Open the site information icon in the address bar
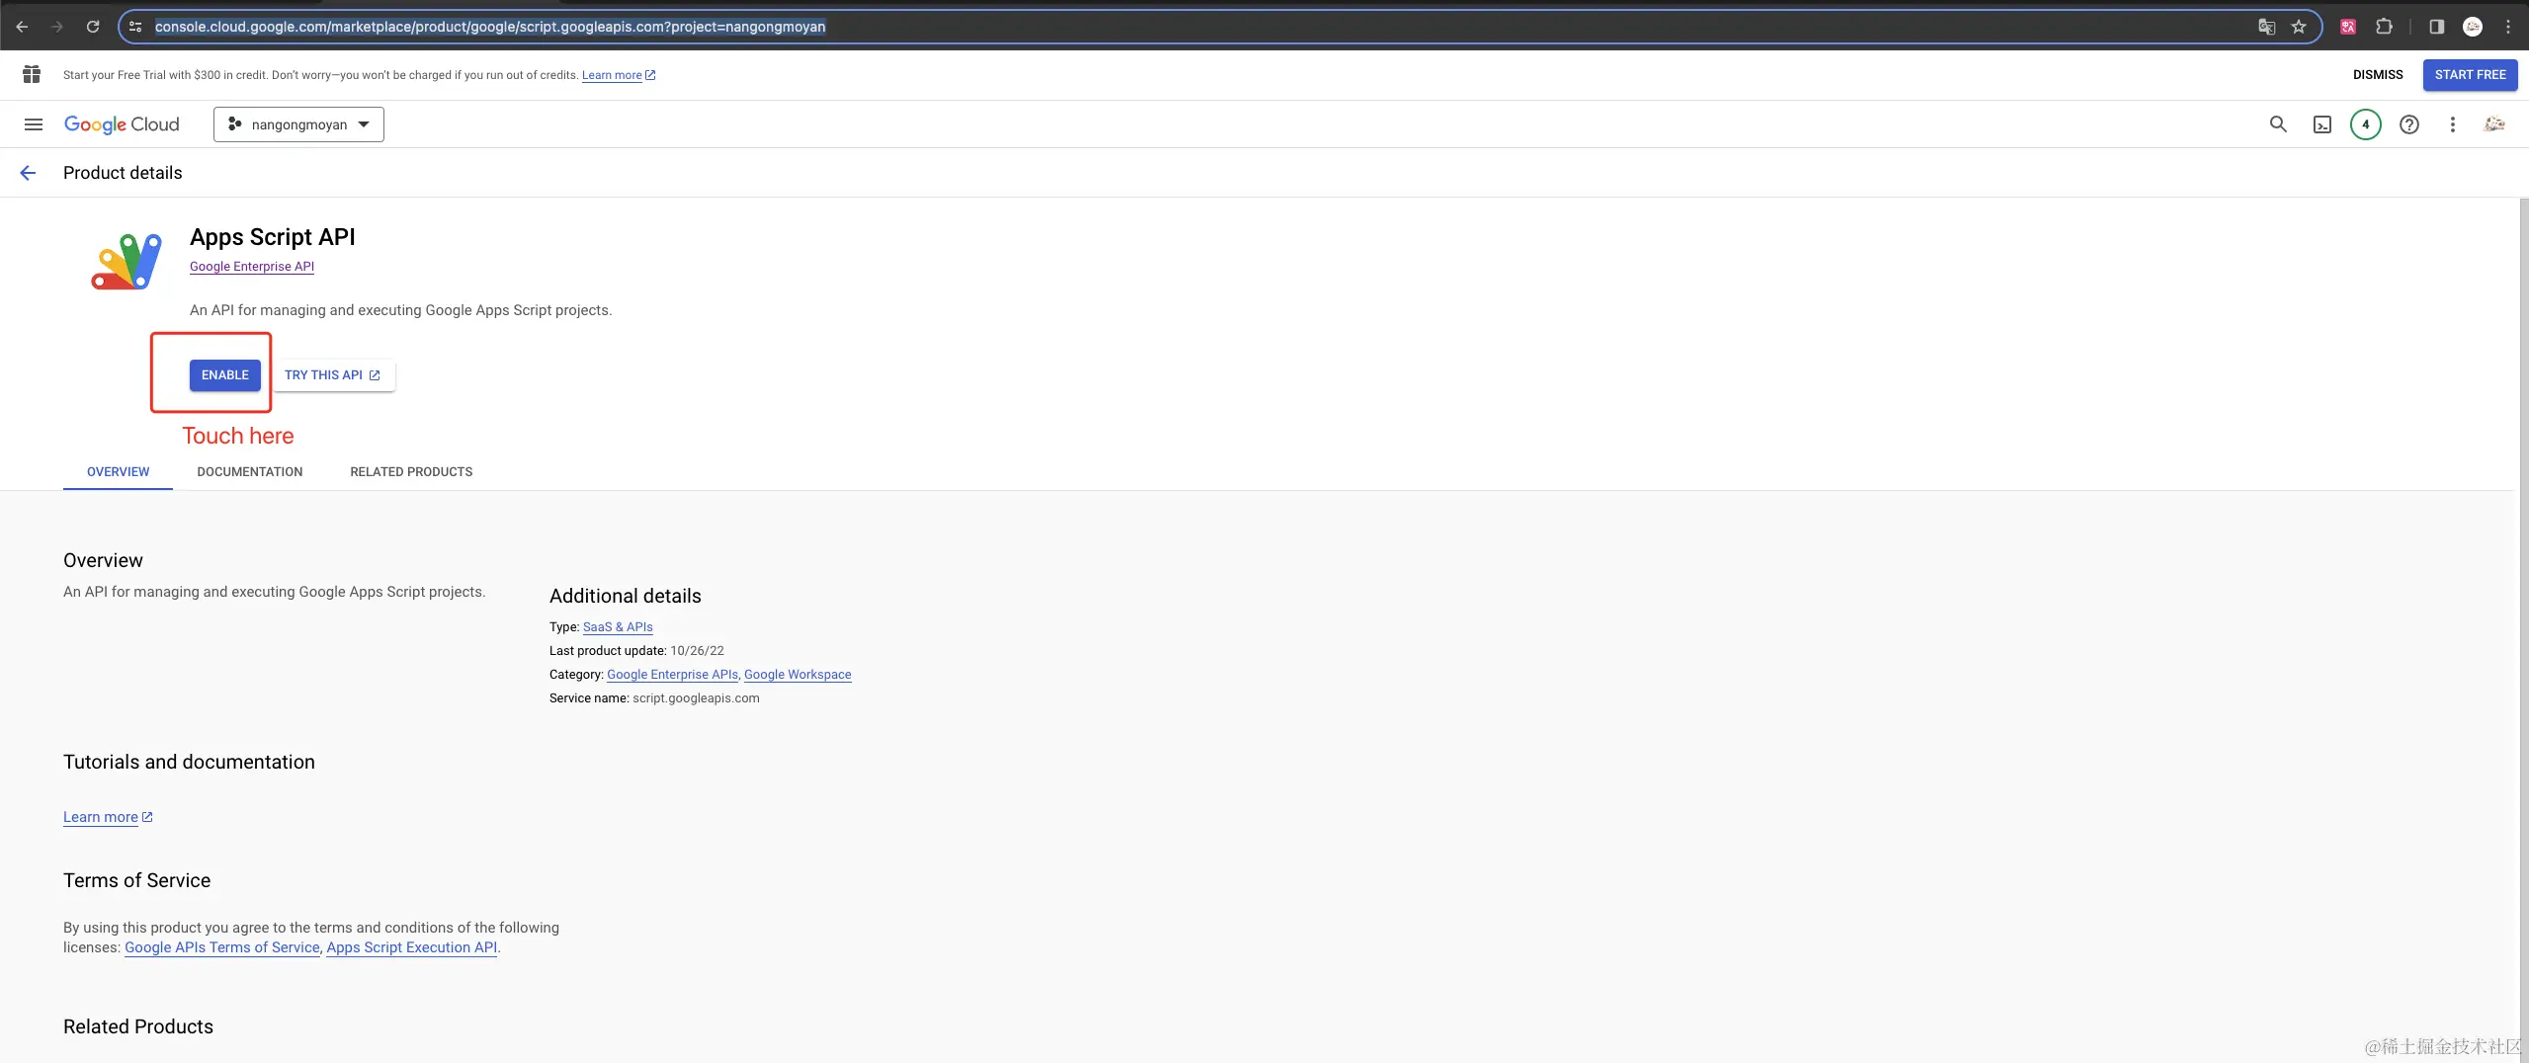The width and height of the screenshot is (2529, 1063). [x=135, y=27]
